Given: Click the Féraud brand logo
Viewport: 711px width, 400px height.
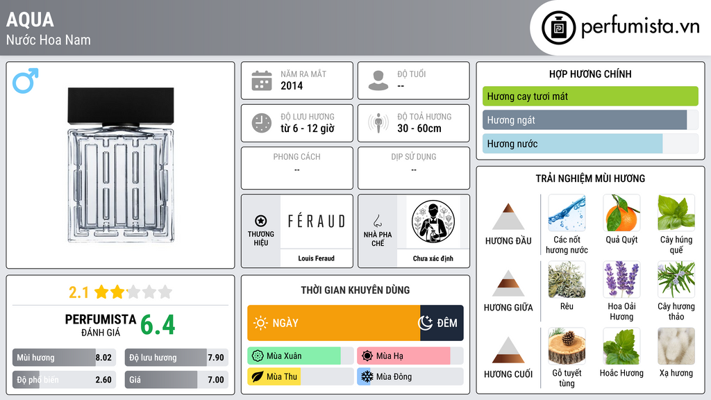Looking at the screenshot, I should point(317,222).
